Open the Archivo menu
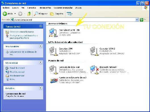 pyautogui.click(x=6, y=8)
